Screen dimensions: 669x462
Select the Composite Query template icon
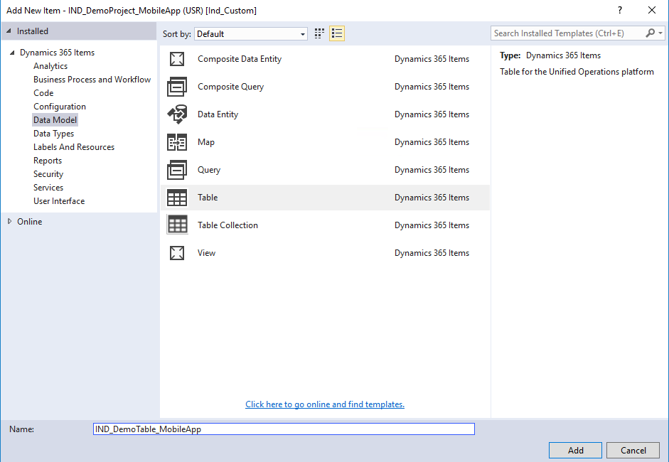pyautogui.click(x=177, y=86)
